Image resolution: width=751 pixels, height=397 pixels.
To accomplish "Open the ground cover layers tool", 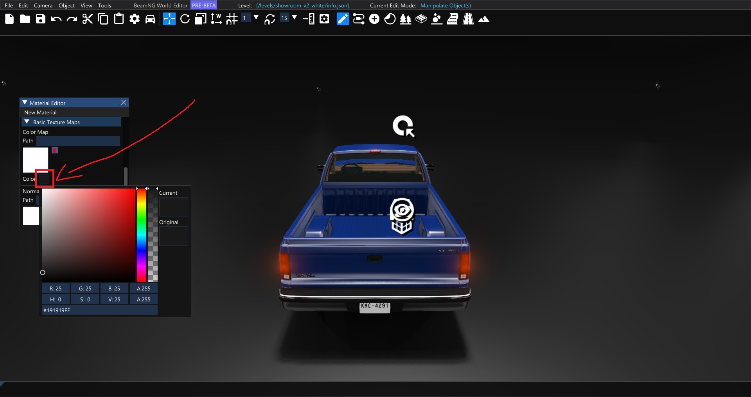I will (421, 19).
